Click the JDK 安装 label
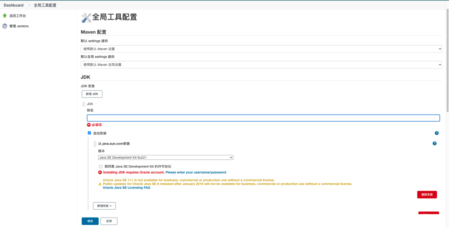Image resolution: width=449 pixels, height=228 pixels. pyautogui.click(x=88, y=86)
